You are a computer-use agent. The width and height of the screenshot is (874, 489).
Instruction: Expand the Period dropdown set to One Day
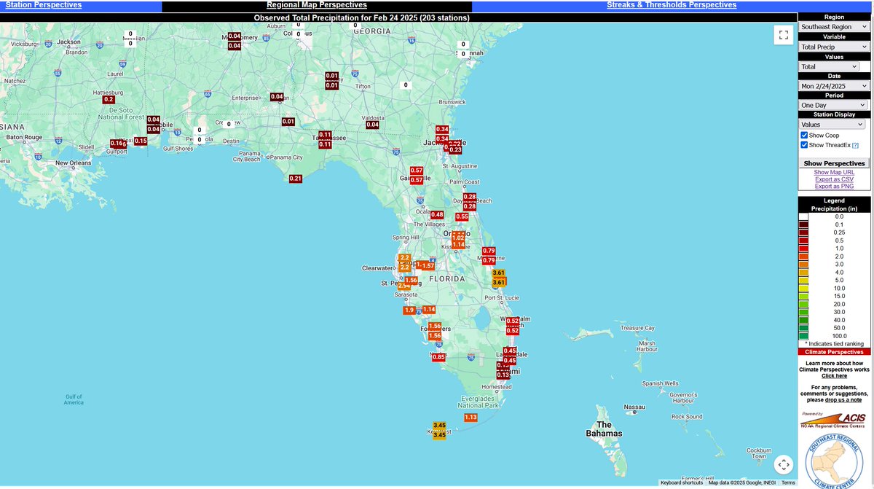pyautogui.click(x=832, y=104)
